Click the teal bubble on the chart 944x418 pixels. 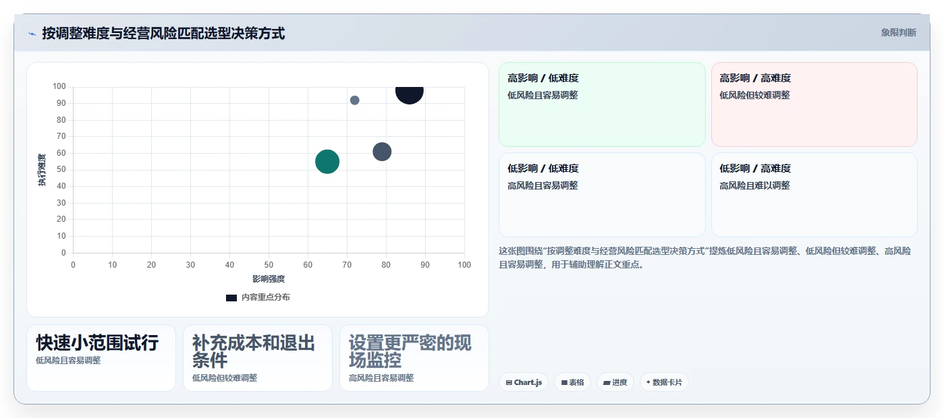[x=327, y=162]
